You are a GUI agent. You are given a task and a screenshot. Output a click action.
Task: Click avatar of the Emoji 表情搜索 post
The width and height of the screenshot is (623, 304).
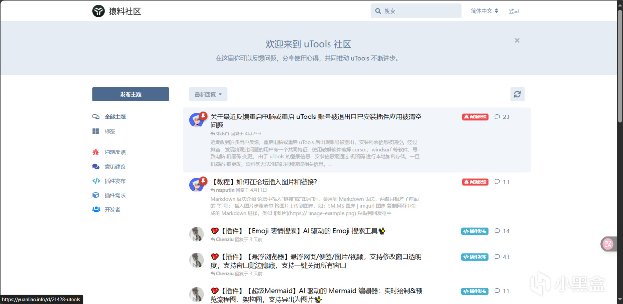[197, 234]
